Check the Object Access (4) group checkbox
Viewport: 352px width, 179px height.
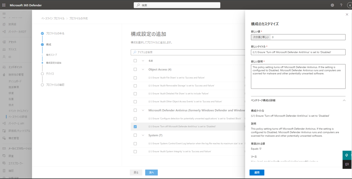(x=135, y=70)
